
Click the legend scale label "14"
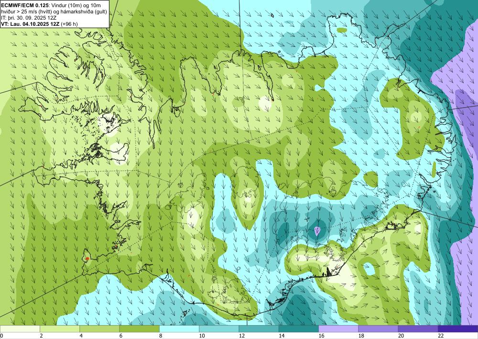tap(282, 336)
